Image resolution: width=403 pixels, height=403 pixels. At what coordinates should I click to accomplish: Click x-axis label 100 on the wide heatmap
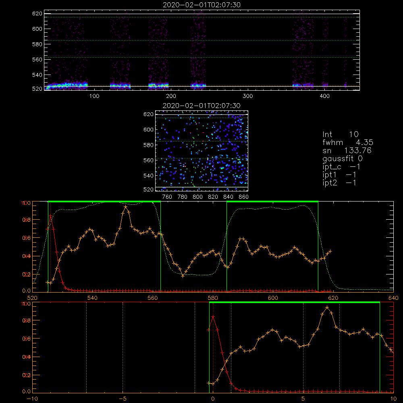pyautogui.click(x=94, y=96)
